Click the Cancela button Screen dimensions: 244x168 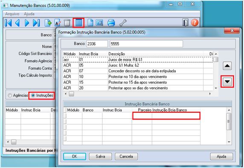(126, 157)
